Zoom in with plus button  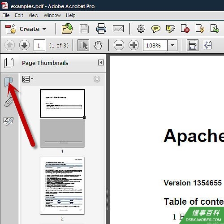[134, 45]
